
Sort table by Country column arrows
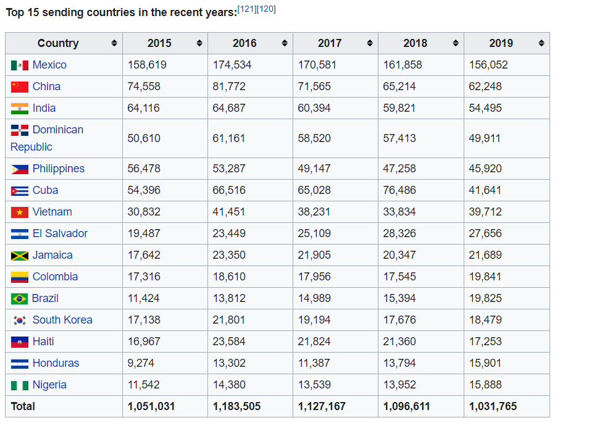(114, 43)
